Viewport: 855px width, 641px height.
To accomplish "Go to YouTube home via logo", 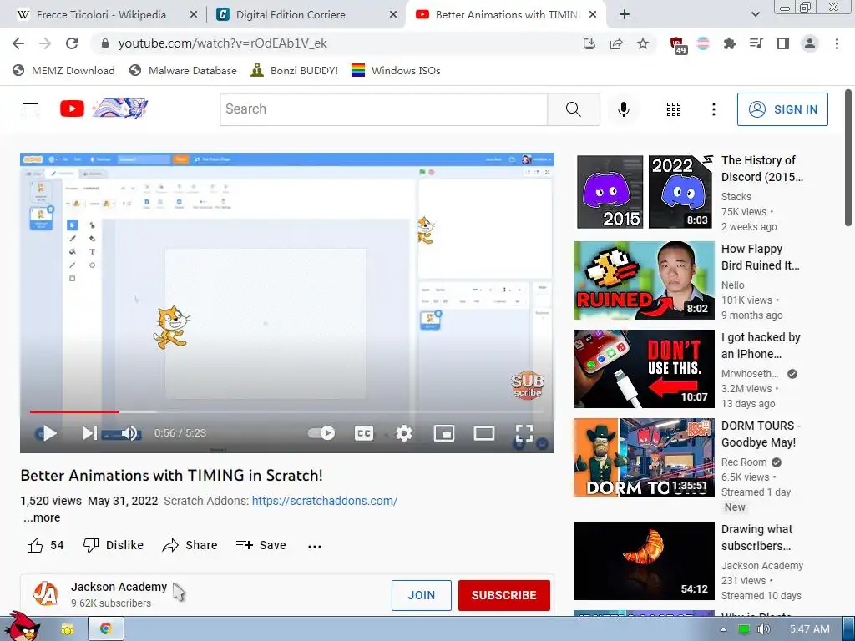I will pos(104,109).
